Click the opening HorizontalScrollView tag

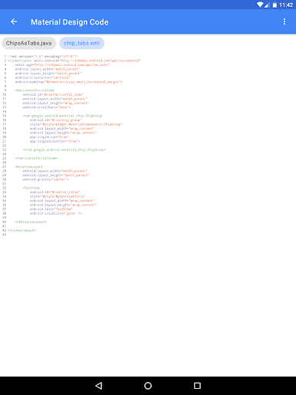pyautogui.click(x=35, y=91)
